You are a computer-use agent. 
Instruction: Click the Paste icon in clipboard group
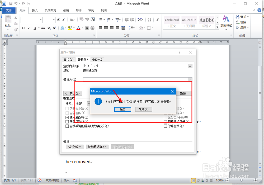point(8,19)
